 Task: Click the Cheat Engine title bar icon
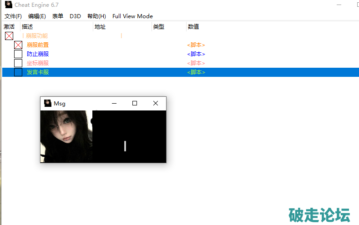pos(8,5)
